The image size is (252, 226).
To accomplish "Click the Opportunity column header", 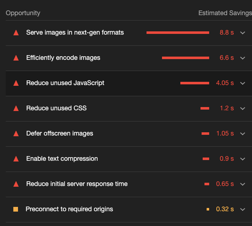I will point(23,13).
